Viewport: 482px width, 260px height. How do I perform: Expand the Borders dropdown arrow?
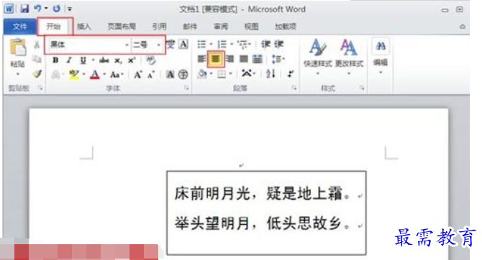(x=230, y=74)
